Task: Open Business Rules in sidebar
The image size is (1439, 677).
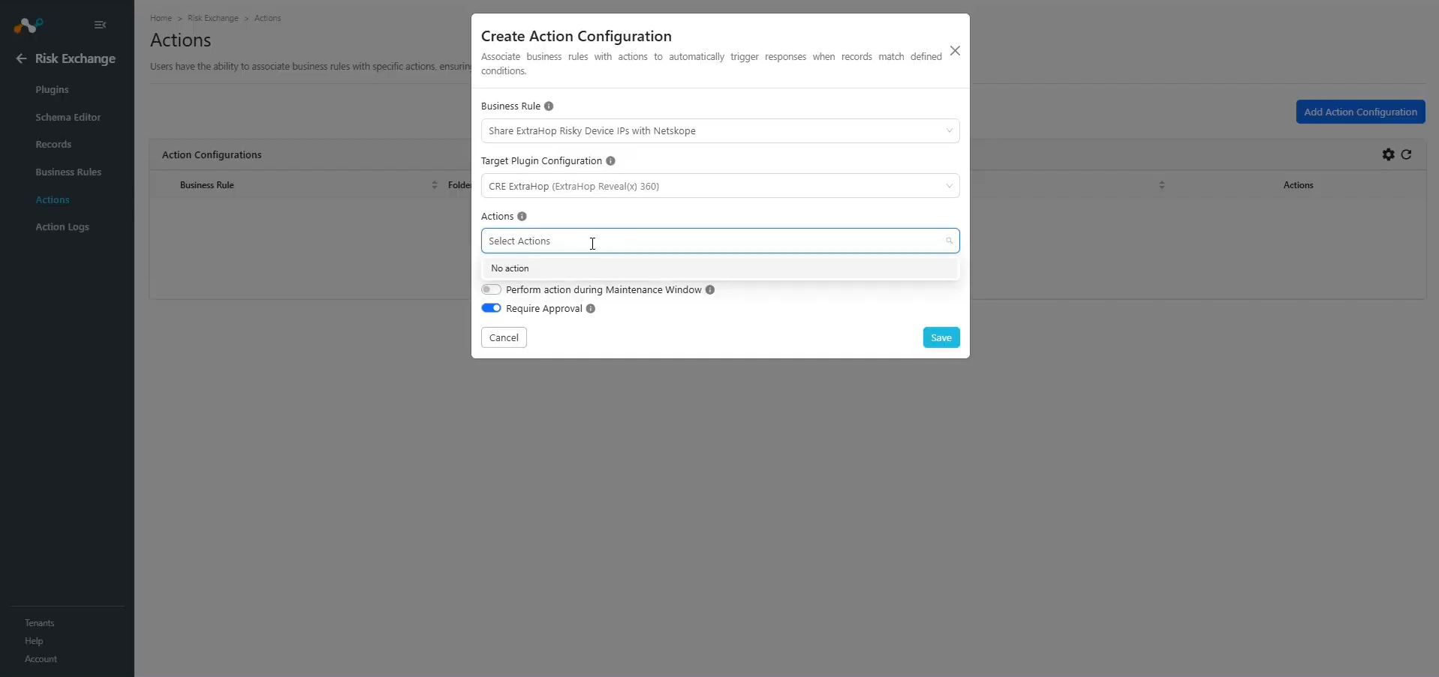Action: point(68,172)
